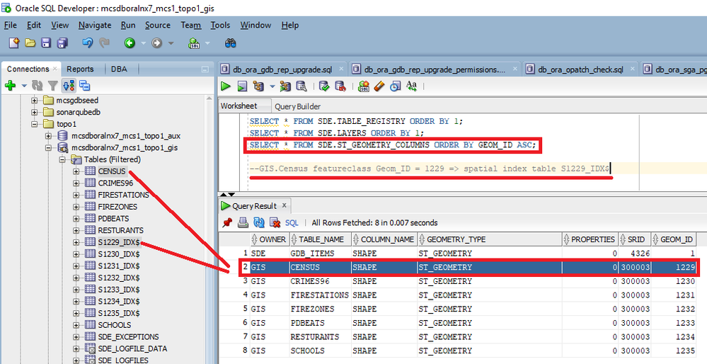Click the Undo arrow icon
Image resolution: width=707 pixels, height=364 pixels.
pyautogui.click(x=88, y=43)
